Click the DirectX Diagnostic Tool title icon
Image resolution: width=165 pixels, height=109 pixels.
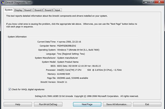click(x=3, y=2)
